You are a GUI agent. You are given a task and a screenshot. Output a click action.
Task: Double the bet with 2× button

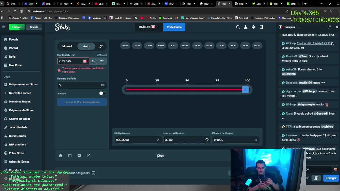(102, 61)
